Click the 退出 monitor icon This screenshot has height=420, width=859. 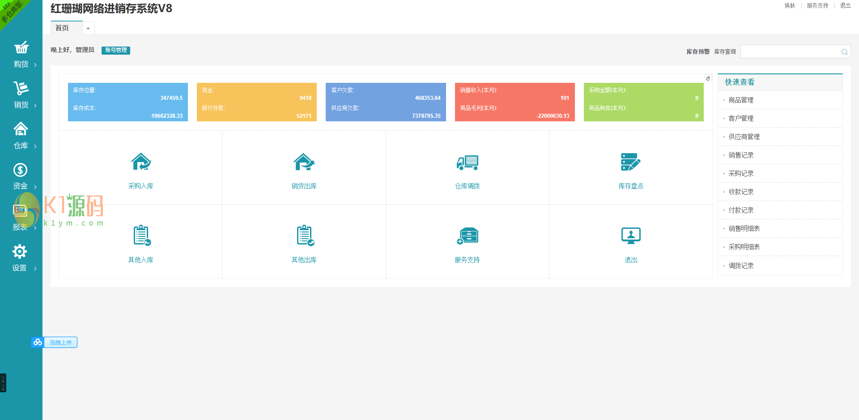pos(631,236)
